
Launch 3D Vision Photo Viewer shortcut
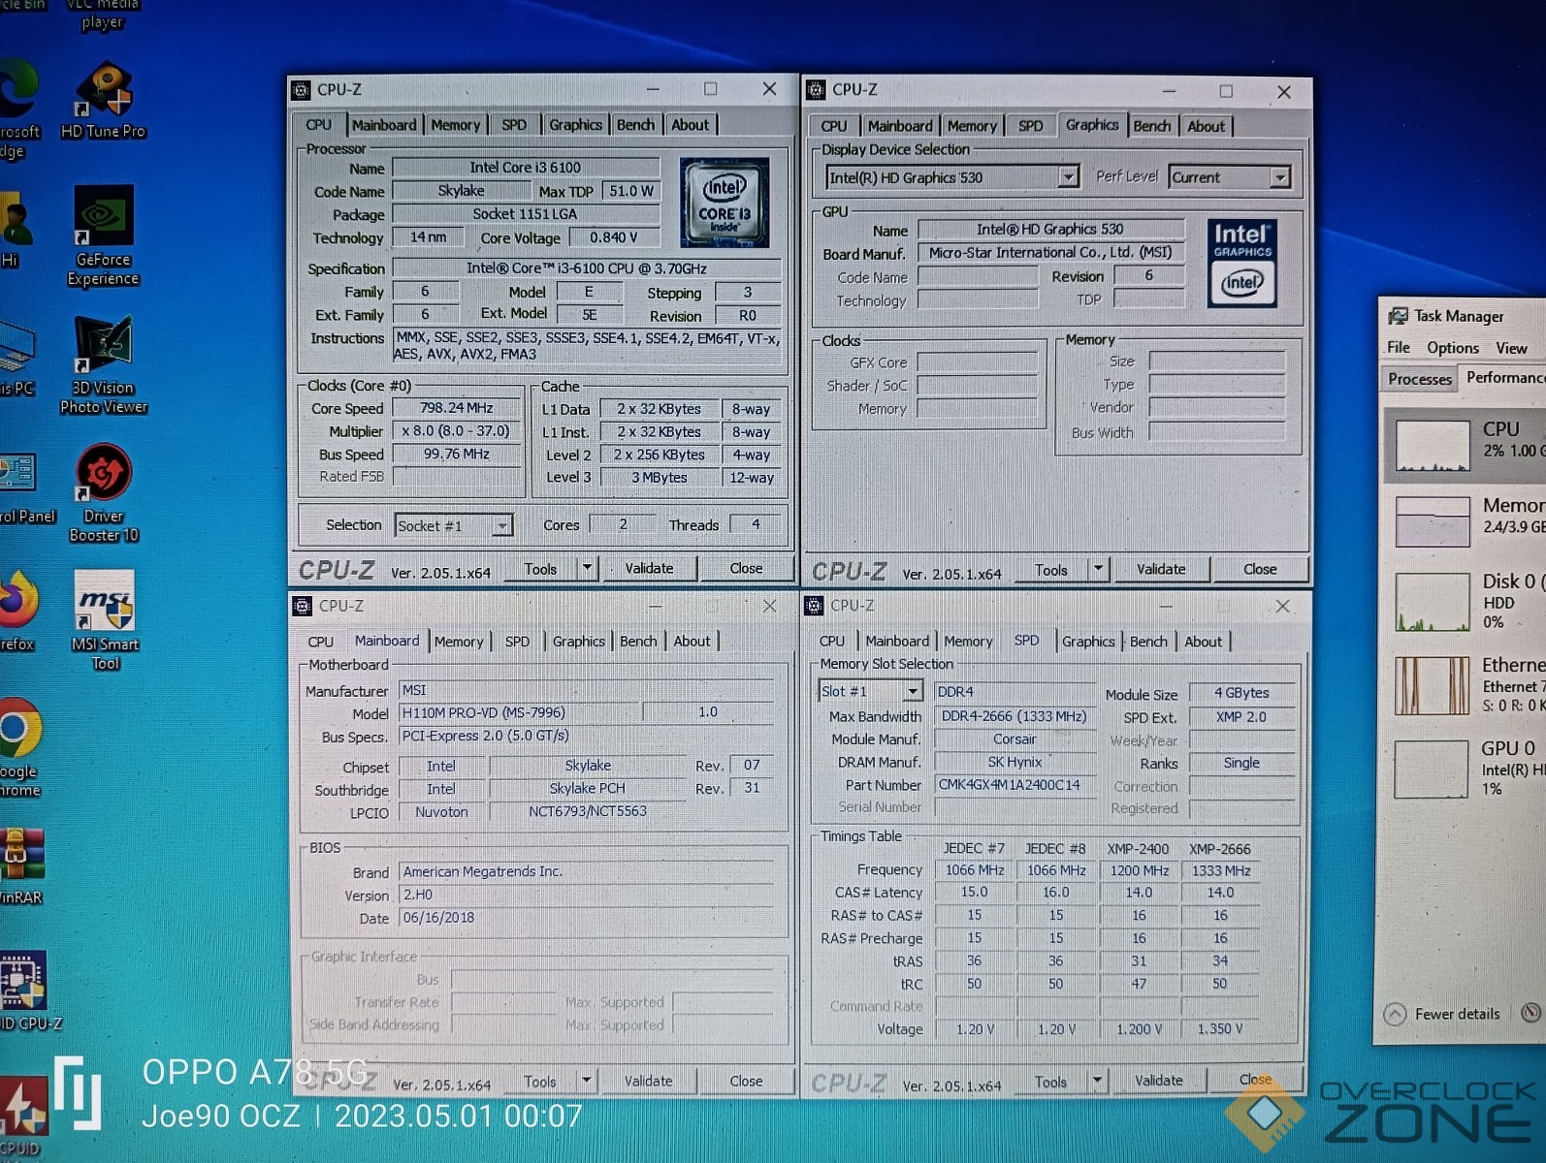(104, 363)
